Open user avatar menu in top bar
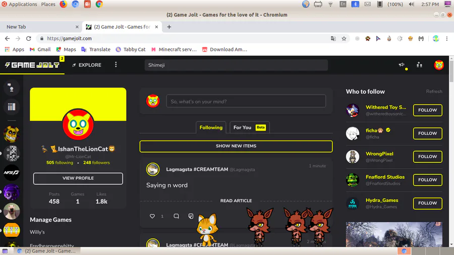 tap(439, 65)
